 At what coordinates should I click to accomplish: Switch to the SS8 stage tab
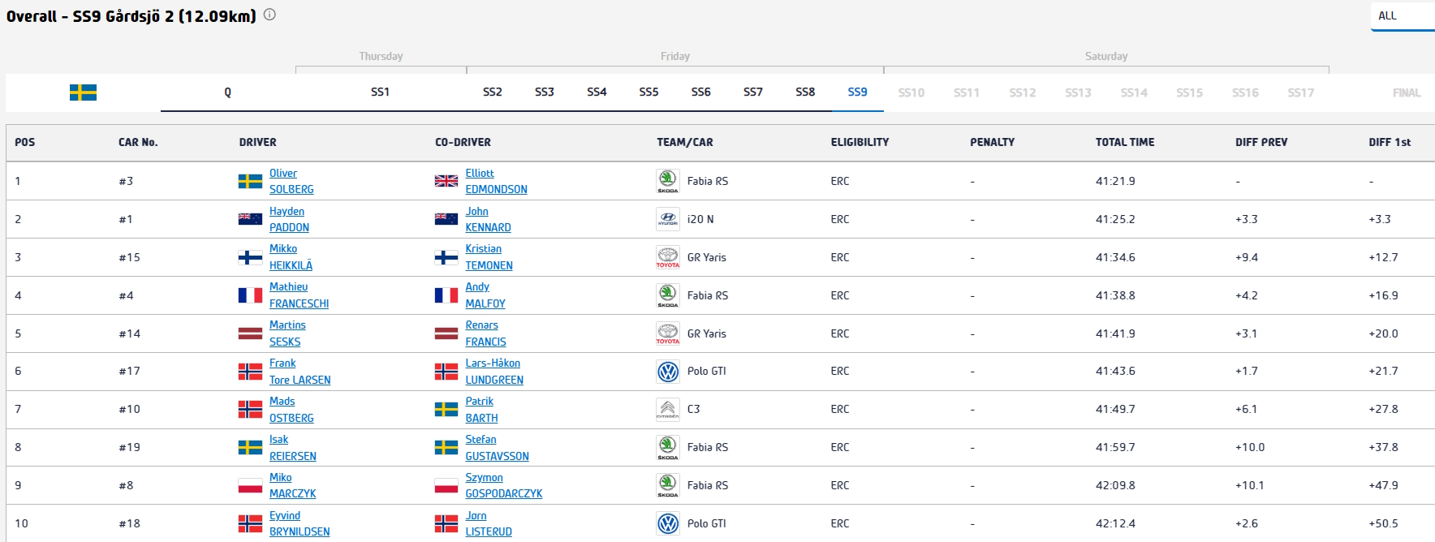pyautogui.click(x=805, y=92)
